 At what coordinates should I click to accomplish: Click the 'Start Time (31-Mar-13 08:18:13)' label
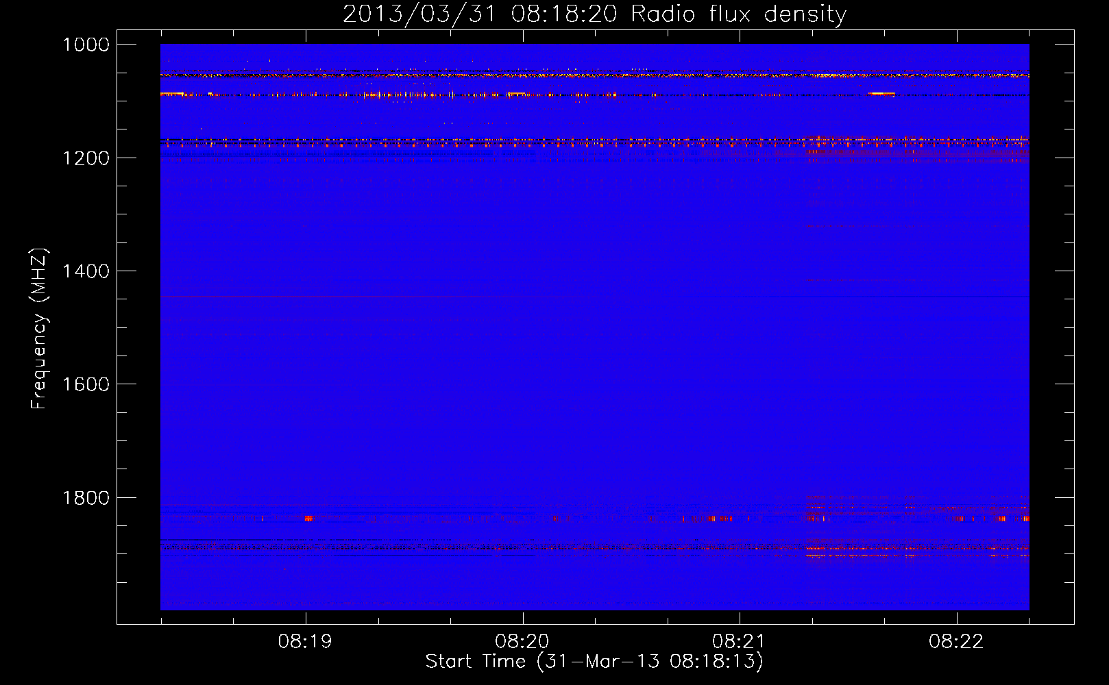[594, 662]
